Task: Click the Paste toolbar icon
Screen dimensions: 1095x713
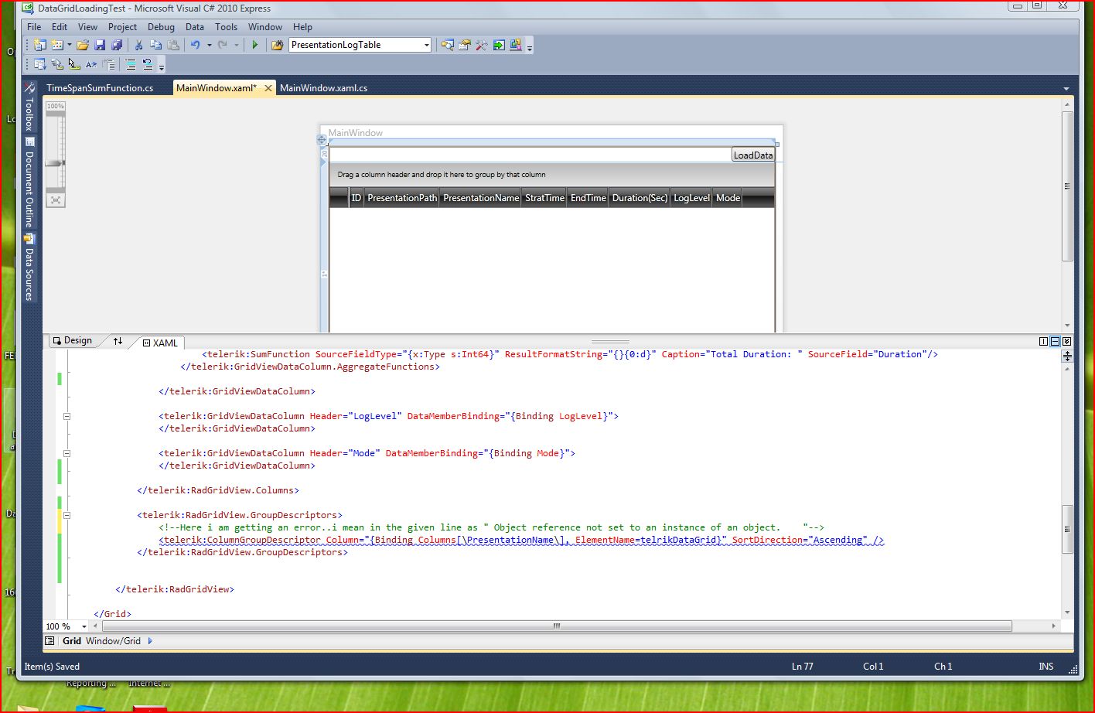Action: [x=173, y=46]
